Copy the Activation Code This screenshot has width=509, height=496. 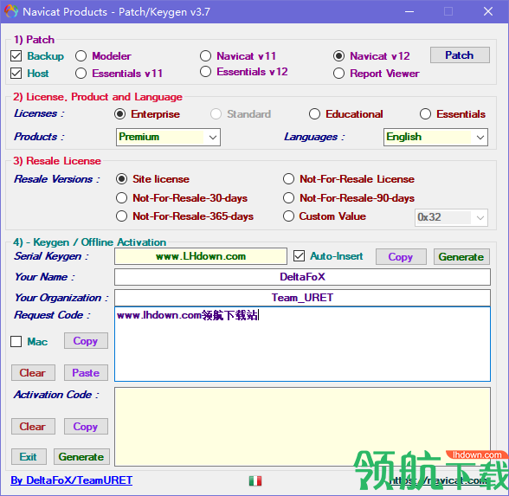[86, 427]
